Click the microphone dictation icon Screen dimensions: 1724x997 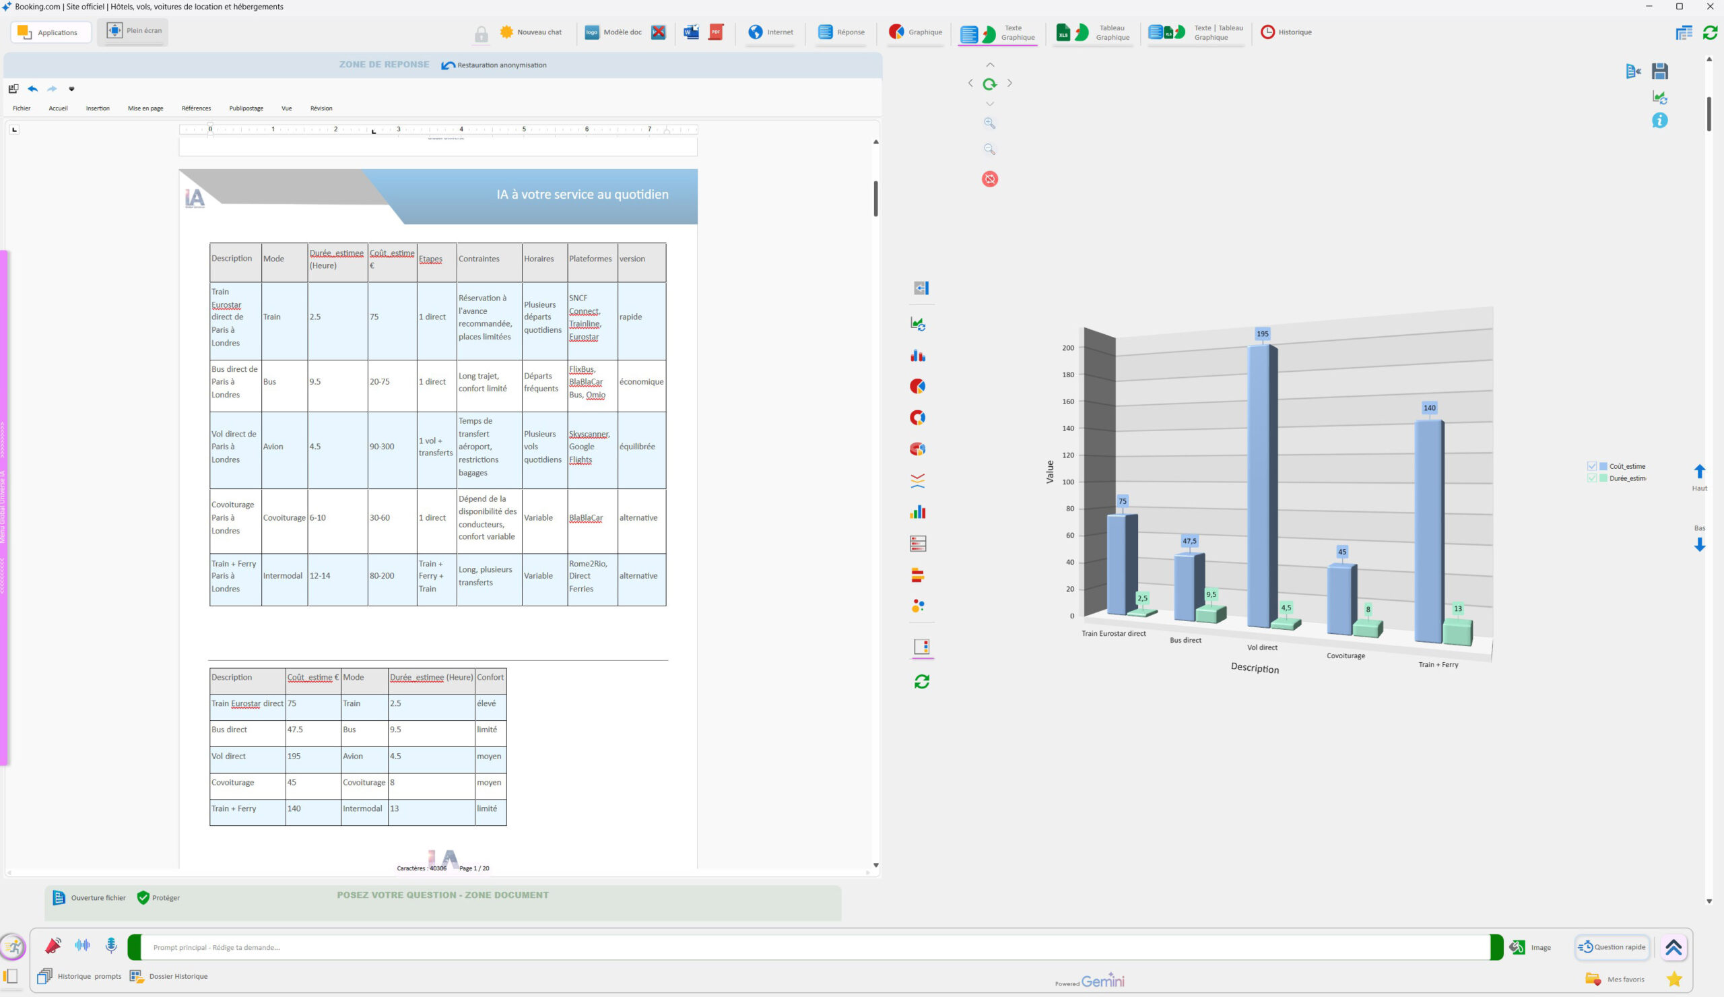(x=111, y=946)
